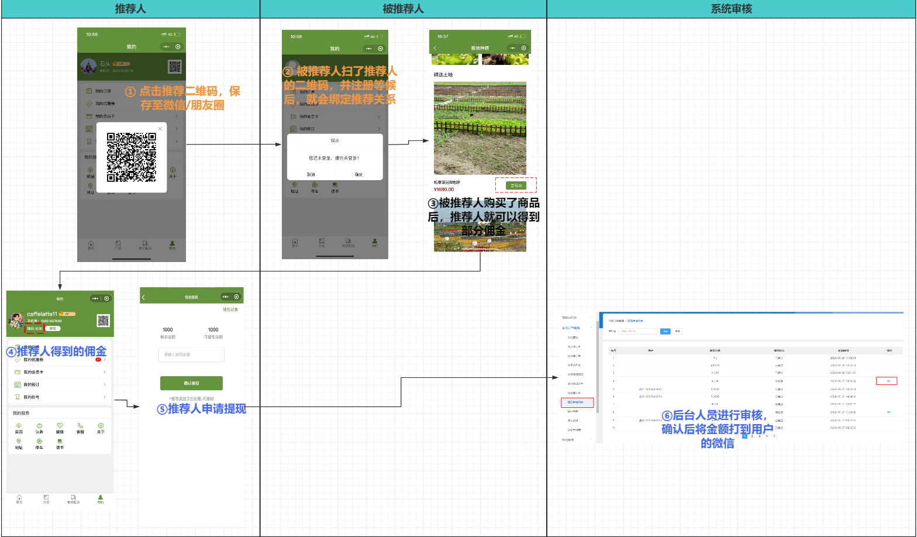Viewport: 917px width, 537px height.
Task: Tap the QR icon beside caffelatte11's profile
Action: tap(103, 321)
